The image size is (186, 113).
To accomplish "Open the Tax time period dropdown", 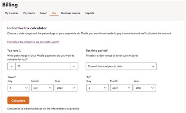I will pos(121,66).
